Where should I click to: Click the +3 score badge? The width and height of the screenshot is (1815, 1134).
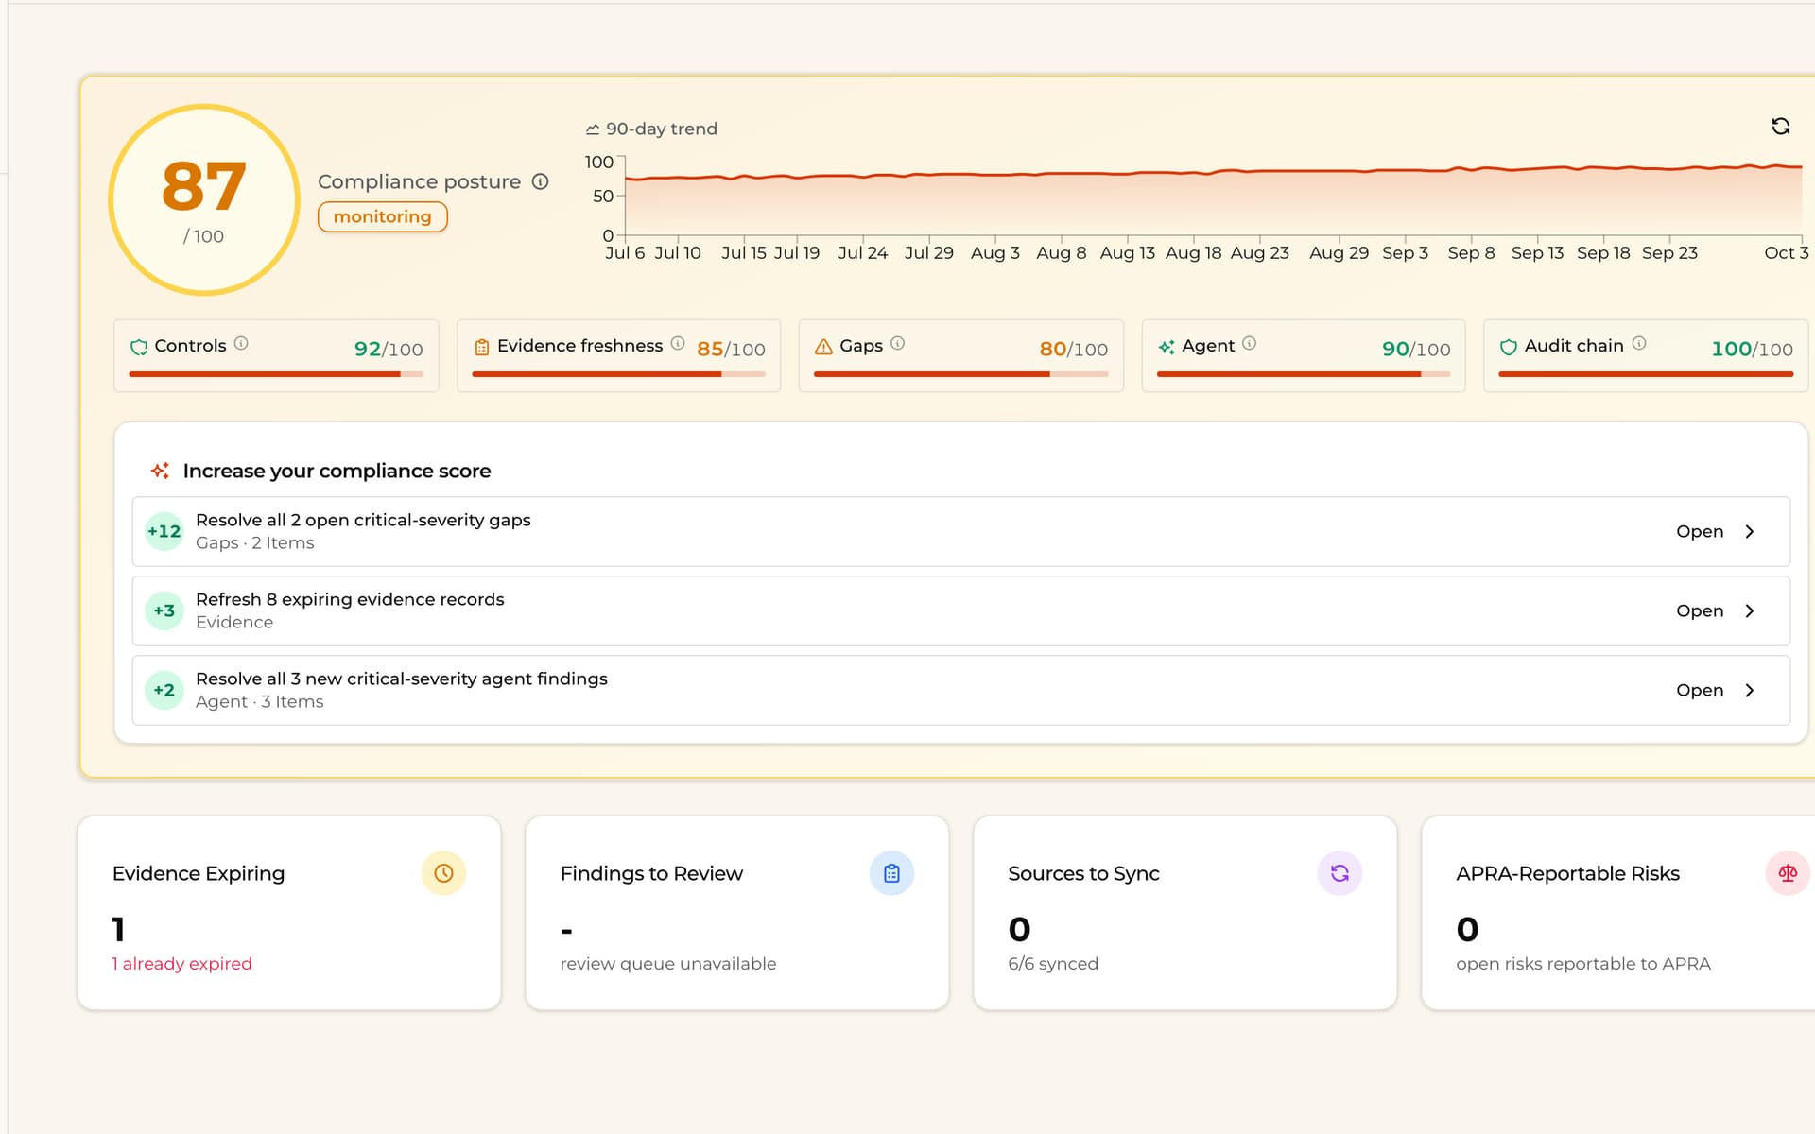click(x=164, y=610)
